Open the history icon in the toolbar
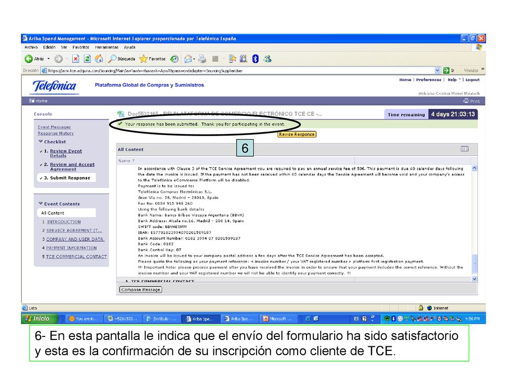The image size is (507, 380). (175, 59)
